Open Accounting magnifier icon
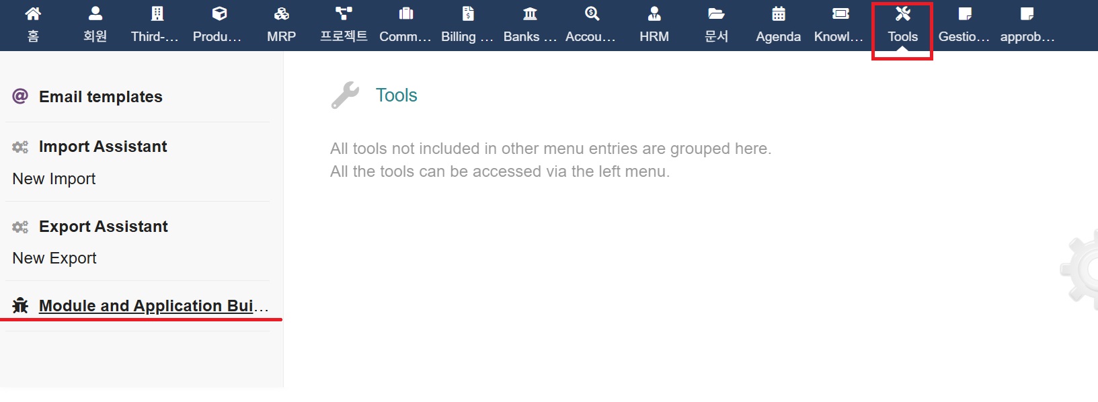This screenshot has height=402, width=1098. [592, 14]
